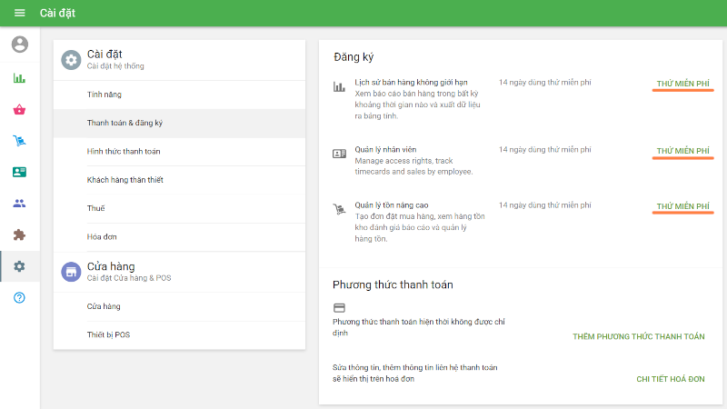Image resolution: width=727 pixels, height=409 pixels.
Task: Open Customers people icon
Action: point(20,204)
